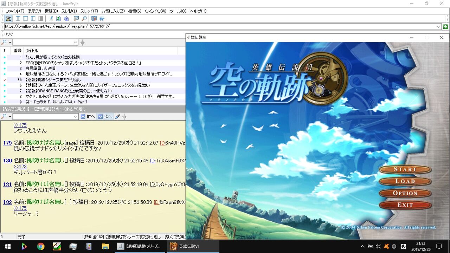Sort thread list by 番号 column header
This screenshot has width=450, height=253.
click(x=18, y=51)
